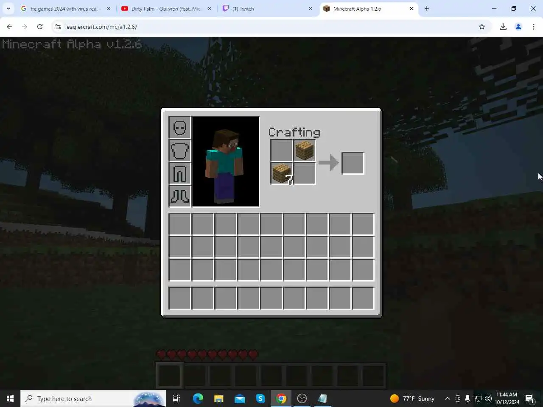Open the clock showing 11:44 AM

tap(507, 399)
